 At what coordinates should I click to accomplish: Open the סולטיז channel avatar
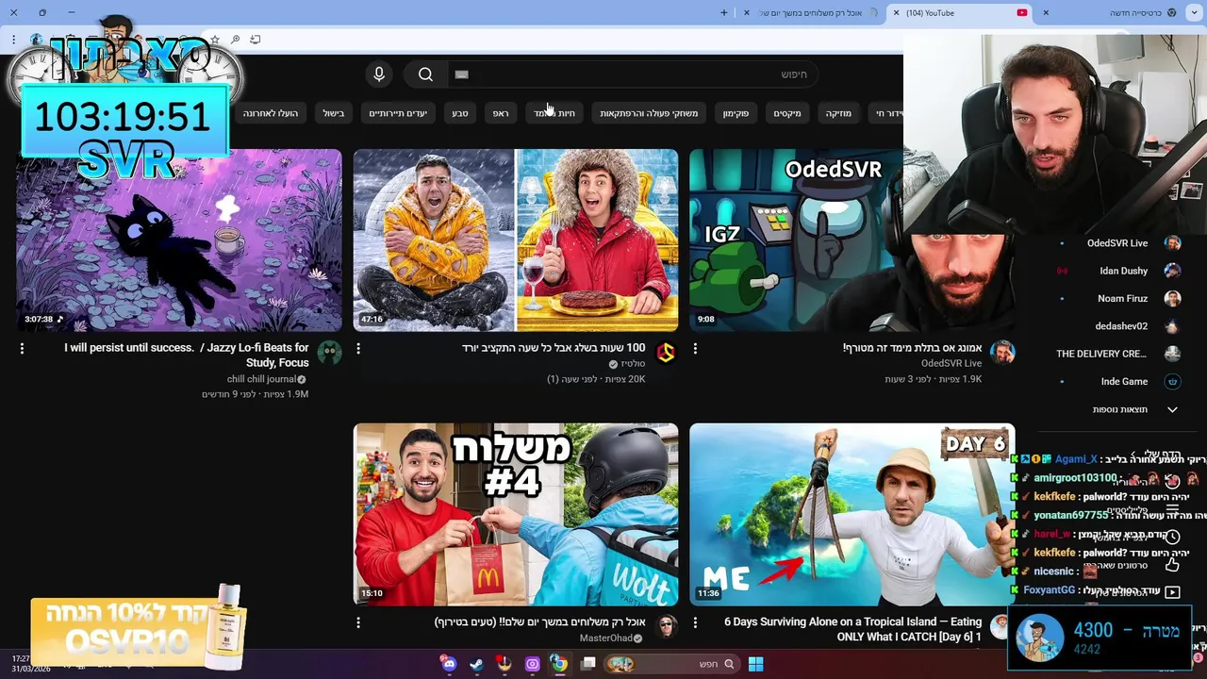tap(666, 353)
